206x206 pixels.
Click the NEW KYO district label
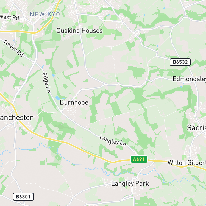tap(45, 14)
